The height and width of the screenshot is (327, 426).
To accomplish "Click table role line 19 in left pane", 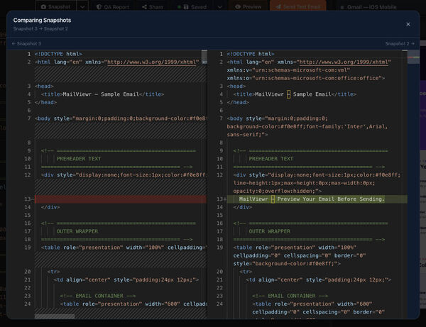I will 124,248.
